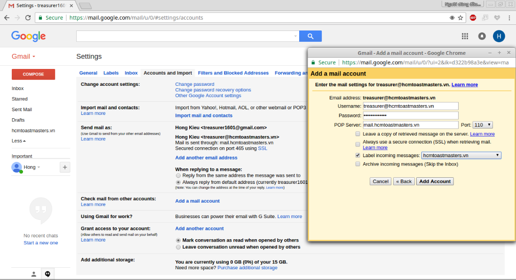Image resolution: width=516 pixels, height=280 pixels.
Task: Bookmark this page with the star icon
Action: coord(460,18)
